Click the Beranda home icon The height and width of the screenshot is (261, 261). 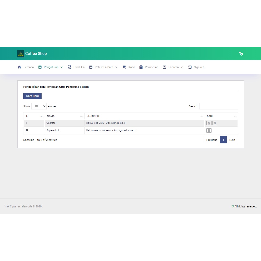[x=19, y=67]
